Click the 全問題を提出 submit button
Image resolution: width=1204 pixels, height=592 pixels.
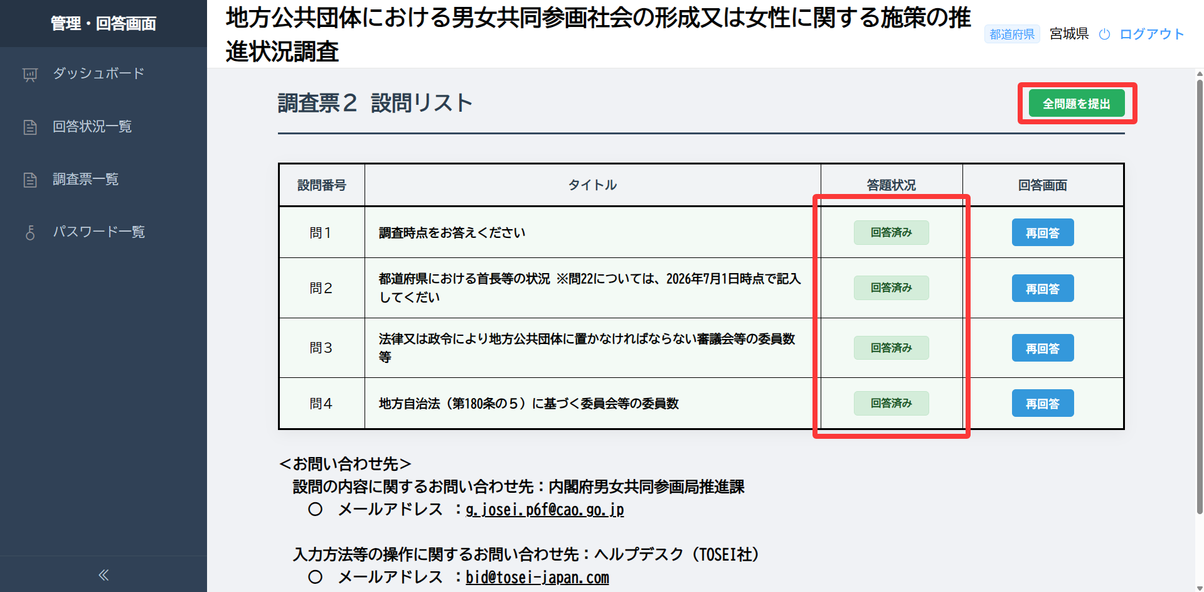pos(1077,104)
